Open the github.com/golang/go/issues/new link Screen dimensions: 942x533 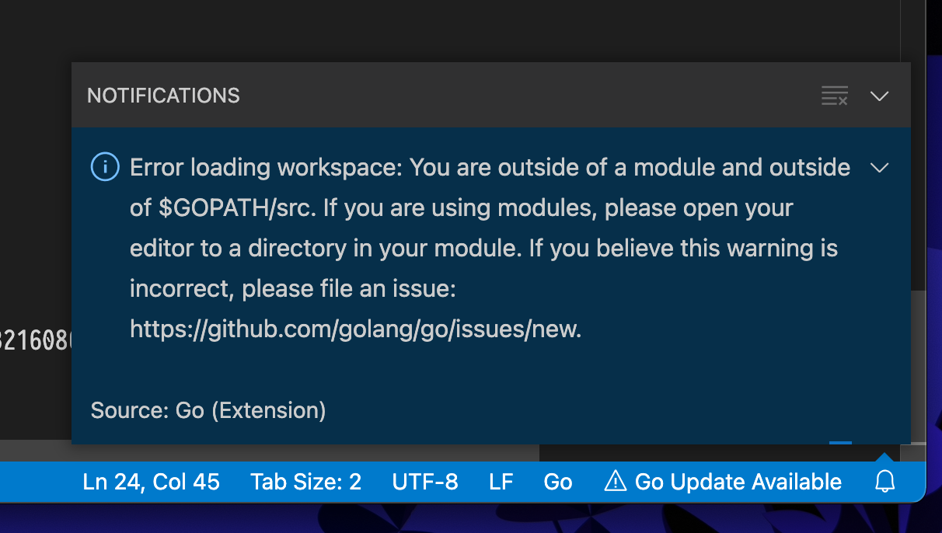pyautogui.click(x=354, y=329)
